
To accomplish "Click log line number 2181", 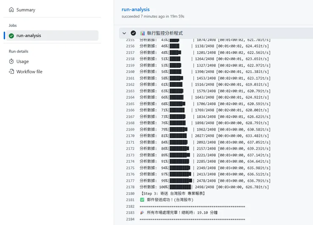I will [130, 200].
